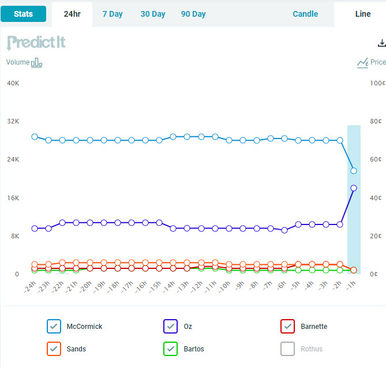Switch to the 30 Day tab
386x367 pixels.
pos(153,14)
